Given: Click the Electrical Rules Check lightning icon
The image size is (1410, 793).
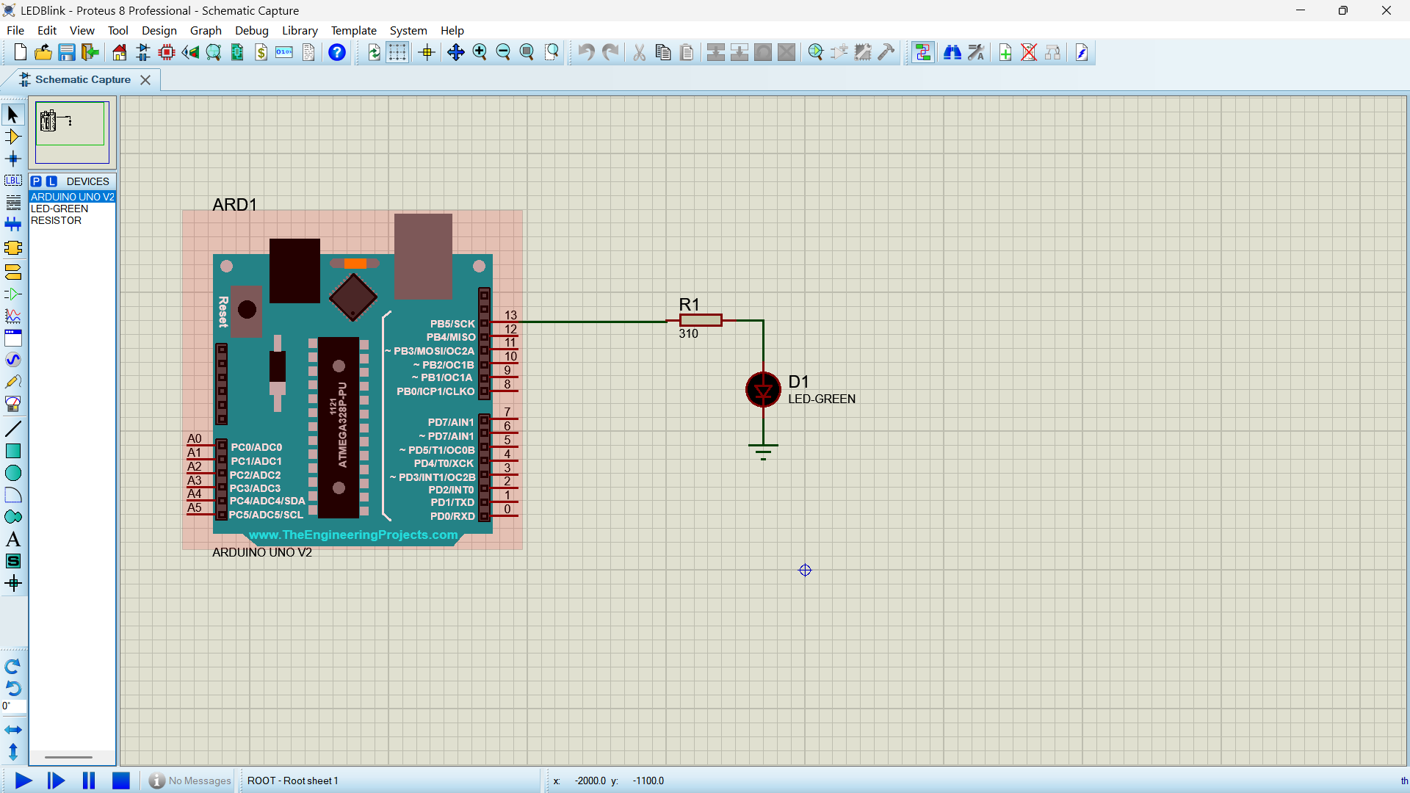Looking at the screenshot, I should 1082,52.
